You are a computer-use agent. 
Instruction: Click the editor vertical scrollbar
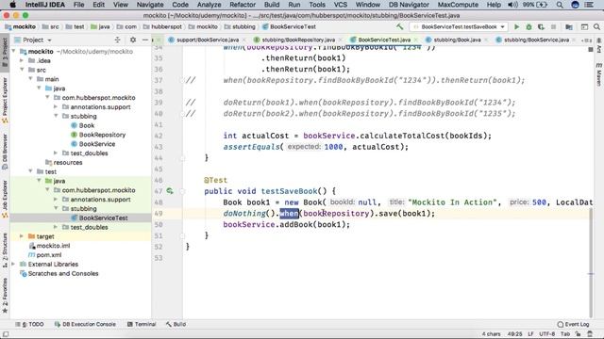click(x=591, y=263)
